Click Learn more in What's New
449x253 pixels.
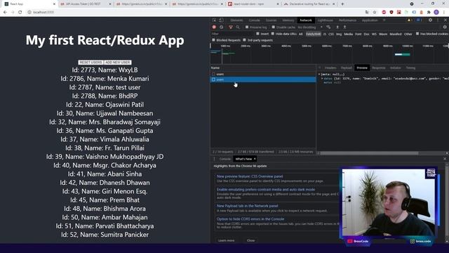[226, 240]
